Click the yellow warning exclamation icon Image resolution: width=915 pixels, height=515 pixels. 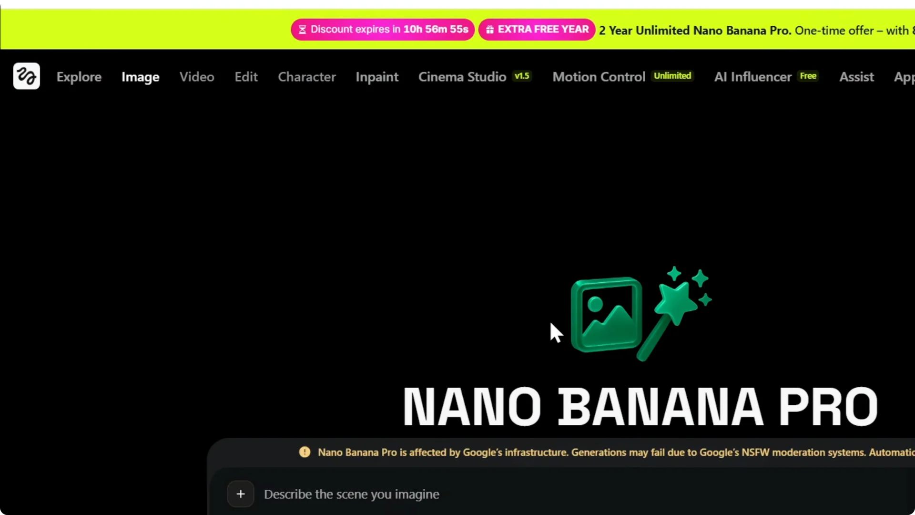coord(305,452)
